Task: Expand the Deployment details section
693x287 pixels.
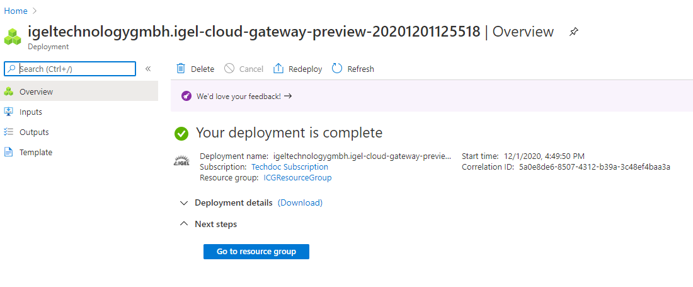Action: [184, 203]
